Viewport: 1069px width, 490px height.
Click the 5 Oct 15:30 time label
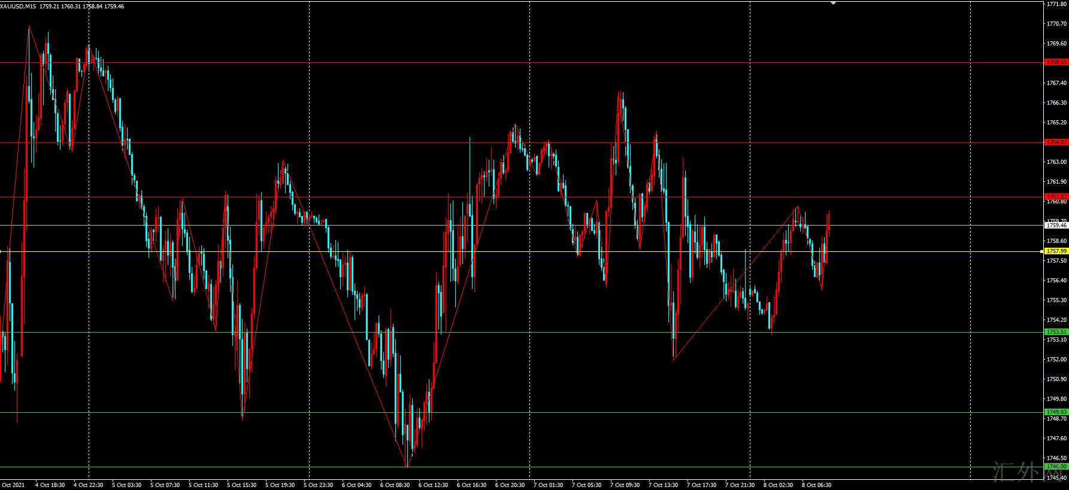(242, 485)
